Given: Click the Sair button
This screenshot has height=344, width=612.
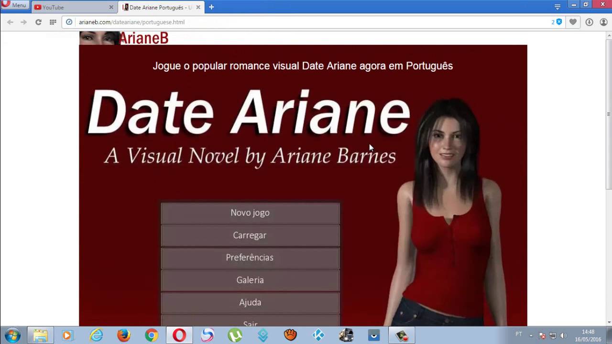Looking at the screenshot, I should pyautogui.click(x=250, y=321).
